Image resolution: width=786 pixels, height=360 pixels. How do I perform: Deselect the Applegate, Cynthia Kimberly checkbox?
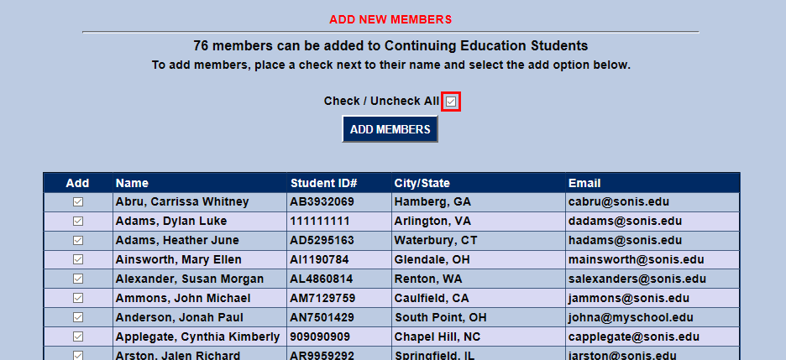[78, 337]
